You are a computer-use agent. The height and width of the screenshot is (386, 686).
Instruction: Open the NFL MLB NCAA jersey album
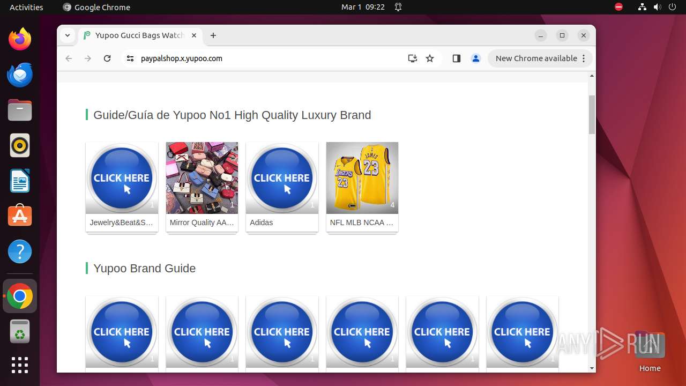pyautogui.click(x=362, y=178)
